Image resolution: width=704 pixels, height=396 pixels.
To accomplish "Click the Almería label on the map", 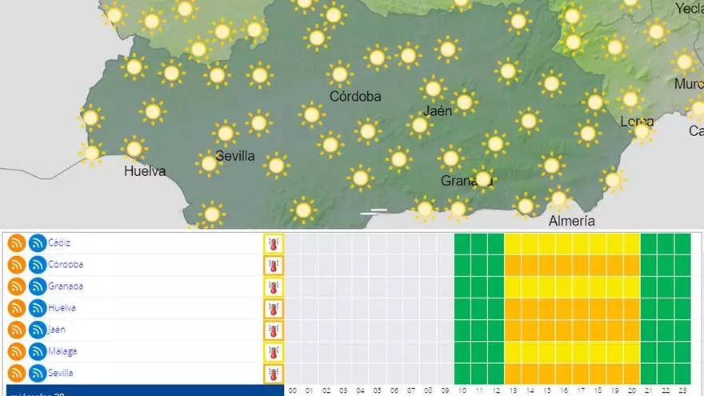I will (x=571, y=220).
